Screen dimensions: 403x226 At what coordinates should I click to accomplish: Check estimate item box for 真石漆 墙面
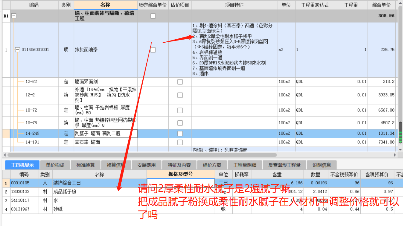tap(180, 142)
